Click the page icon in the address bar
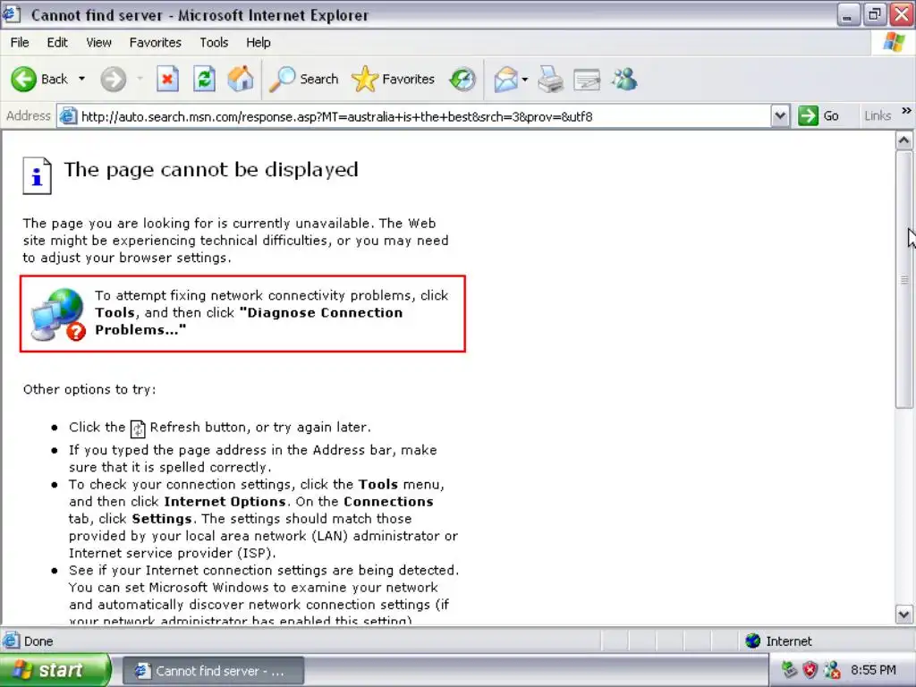Screen dimensions: 916x687 [68, 115]
